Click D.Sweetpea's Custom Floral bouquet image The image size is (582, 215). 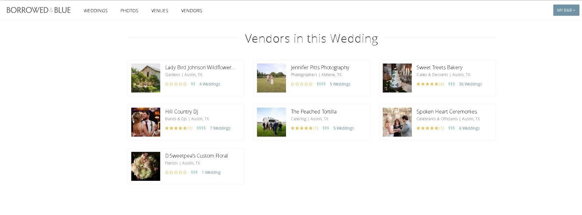pyautogui.click(x=145, y=166)
